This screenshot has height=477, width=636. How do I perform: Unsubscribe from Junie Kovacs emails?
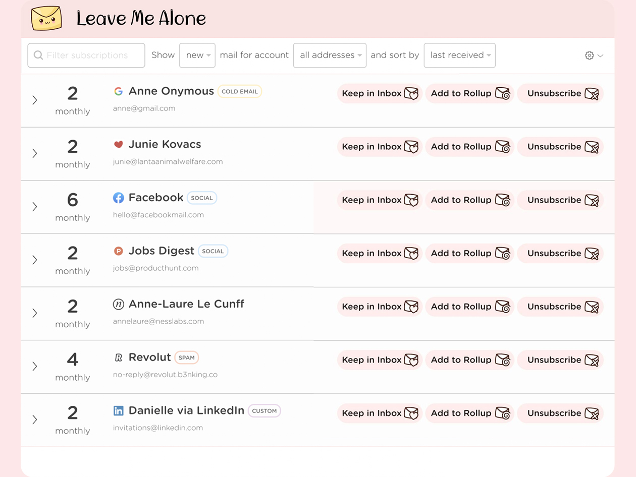pyautogui.click(x=560, y=146)
